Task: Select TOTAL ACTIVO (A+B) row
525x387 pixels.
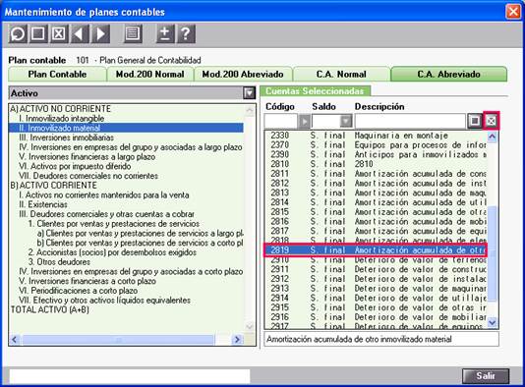Action: [50, 309]
